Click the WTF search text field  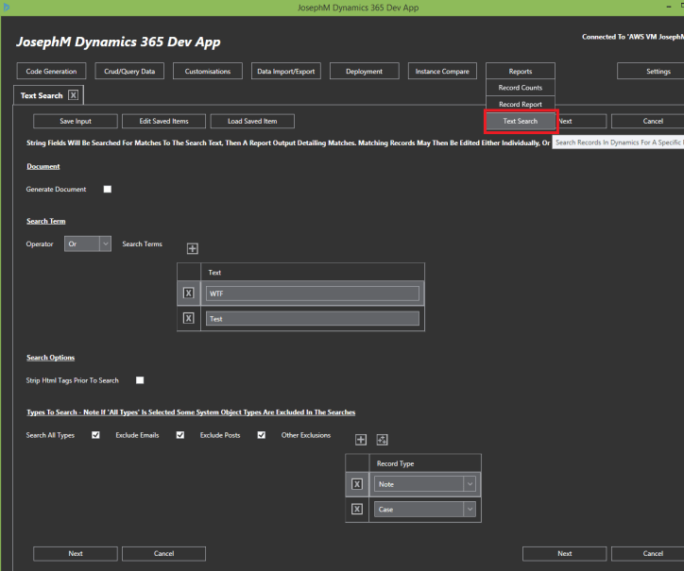pos(312,294)
